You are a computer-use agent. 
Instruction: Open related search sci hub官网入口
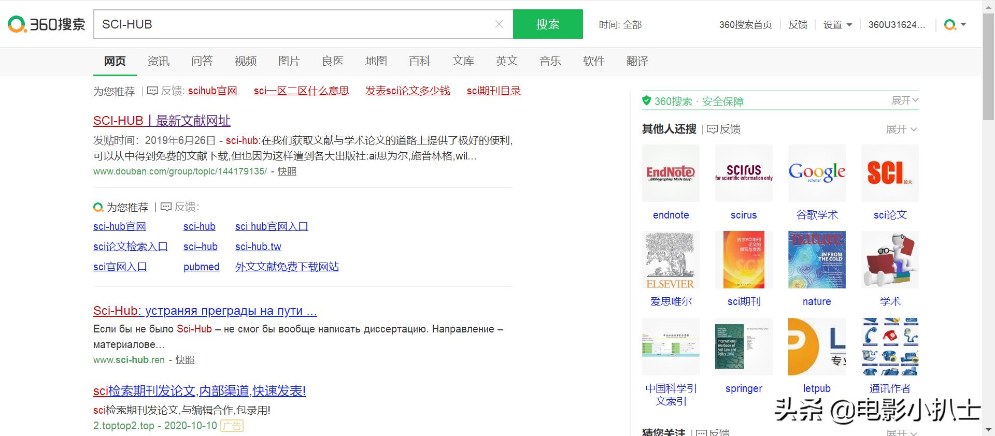(x=272, y=226)
